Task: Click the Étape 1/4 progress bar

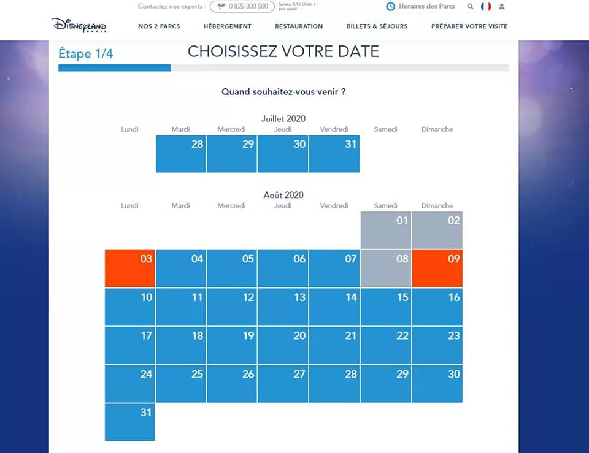Action: coord(283,68)
